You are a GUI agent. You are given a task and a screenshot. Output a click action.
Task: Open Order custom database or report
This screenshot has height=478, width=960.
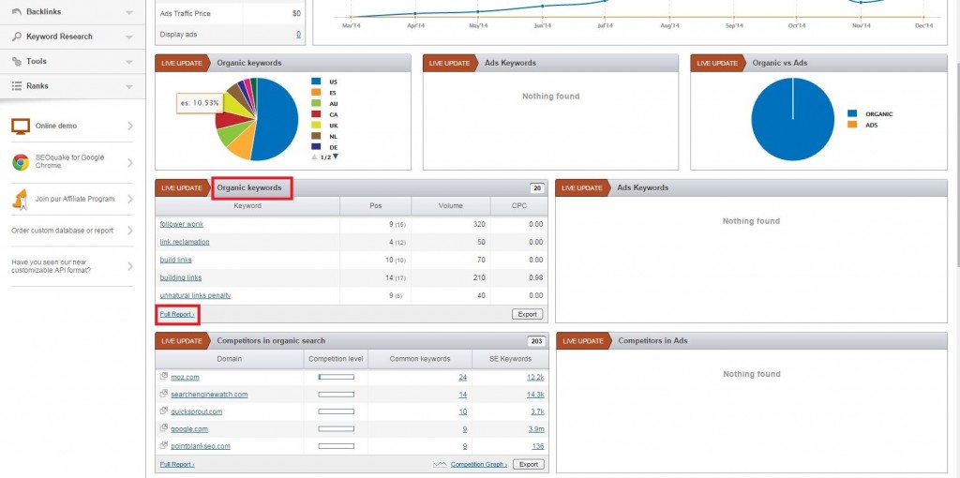[63, 231]
